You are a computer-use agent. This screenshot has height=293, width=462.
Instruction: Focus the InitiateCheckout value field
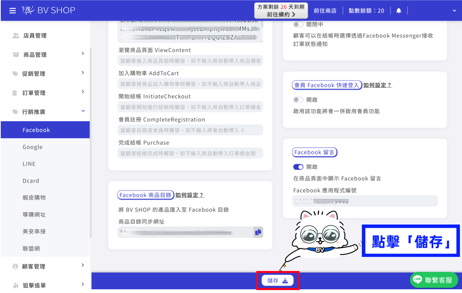click(x=190, y=107)
